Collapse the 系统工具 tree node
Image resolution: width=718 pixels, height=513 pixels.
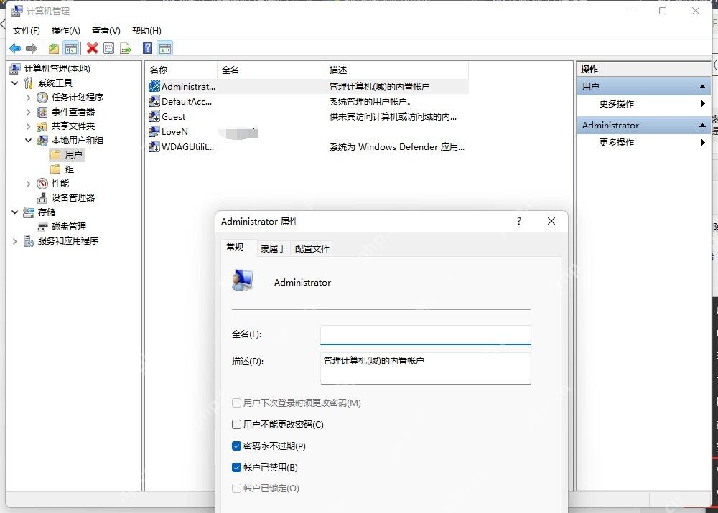click(x=14, y=83)
